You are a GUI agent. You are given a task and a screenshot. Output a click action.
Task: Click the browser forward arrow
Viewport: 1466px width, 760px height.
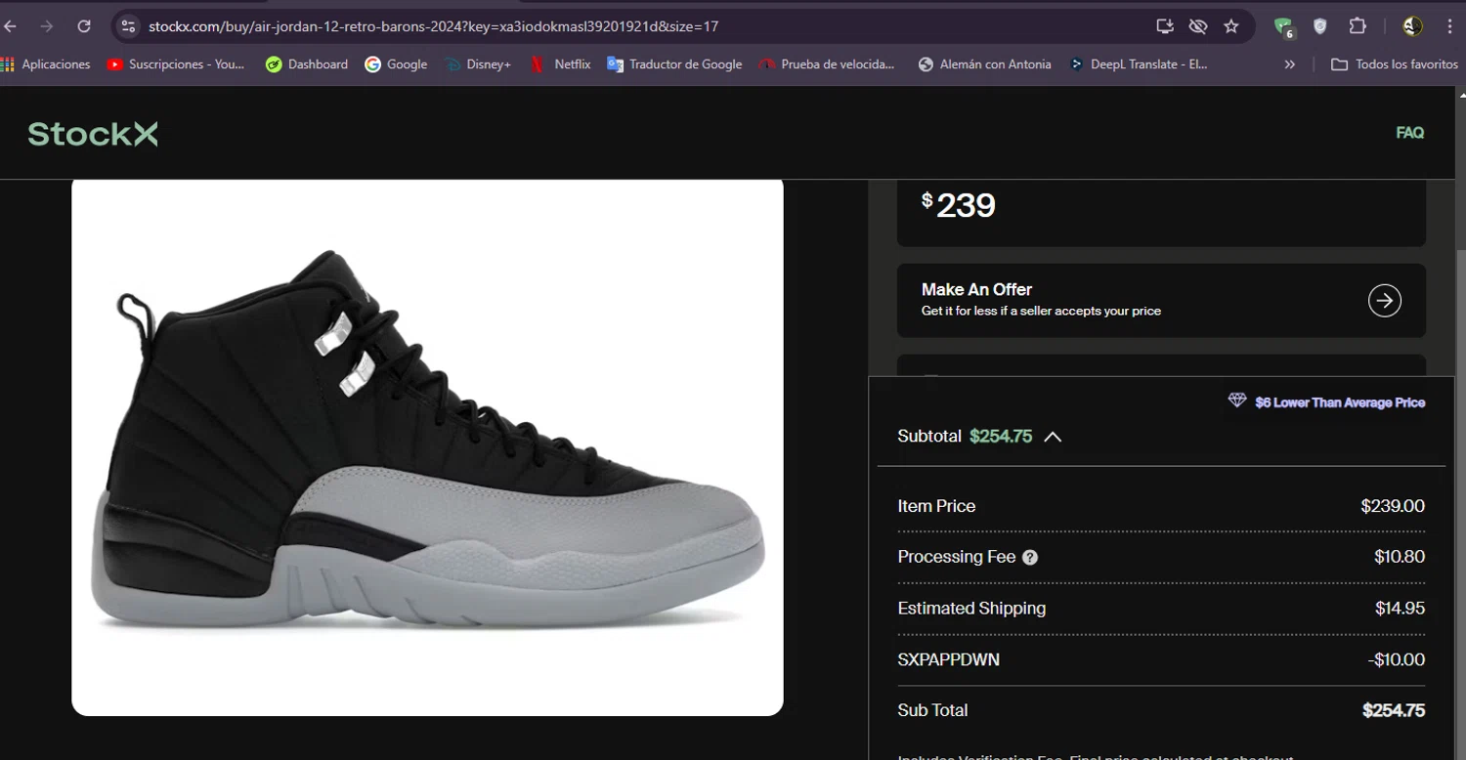point(47,26)
